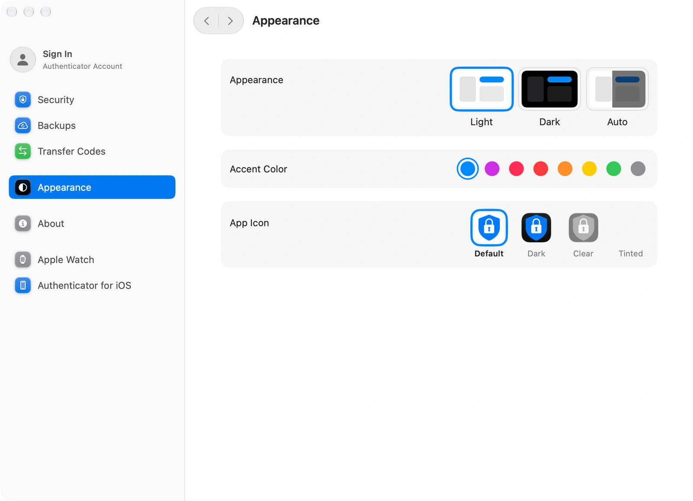This screenshot has height=501, width=693.
Task: Pick the orange accent color
Action: 565,169
